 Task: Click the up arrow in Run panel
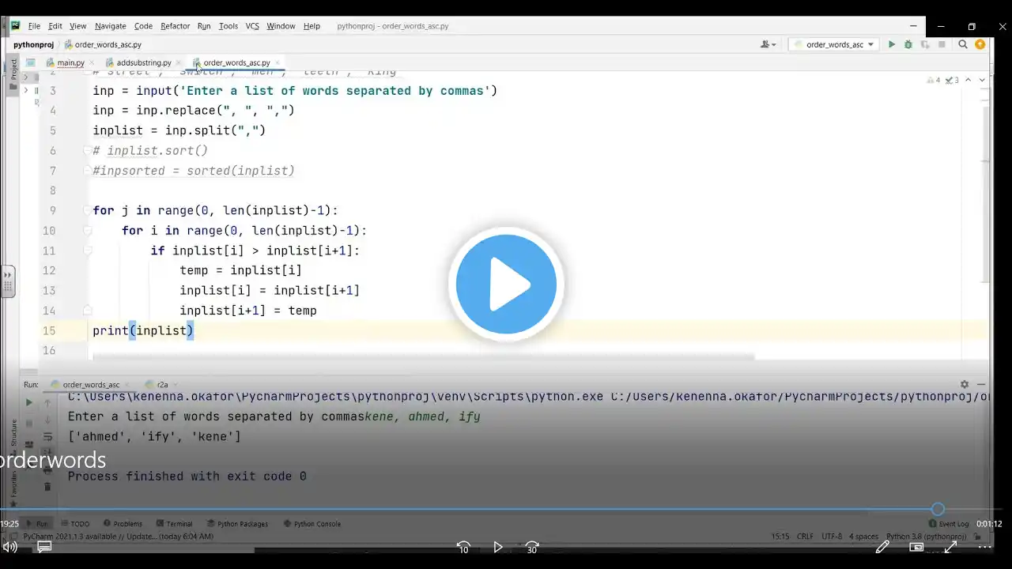pyautogui.click(x=47, y=402)
